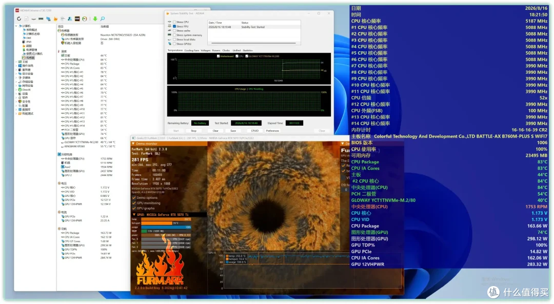Expand the 服务器 tree node
The image size is (554, 304).
coord(16,70)
